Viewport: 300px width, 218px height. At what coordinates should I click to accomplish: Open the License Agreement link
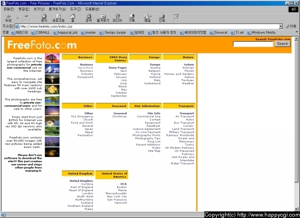point(147,129)
